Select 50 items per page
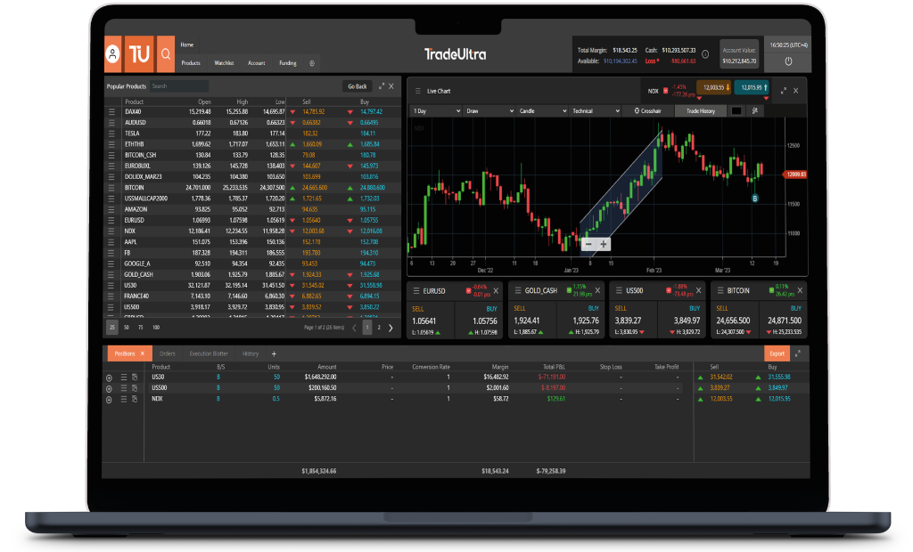The image size is (913, 552). point(127,328)
